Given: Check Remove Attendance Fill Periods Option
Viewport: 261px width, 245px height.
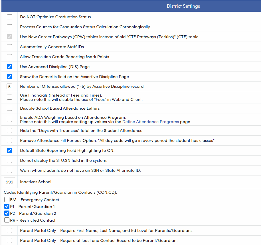Looking at the screenshot, I should [x=9, y=140].
